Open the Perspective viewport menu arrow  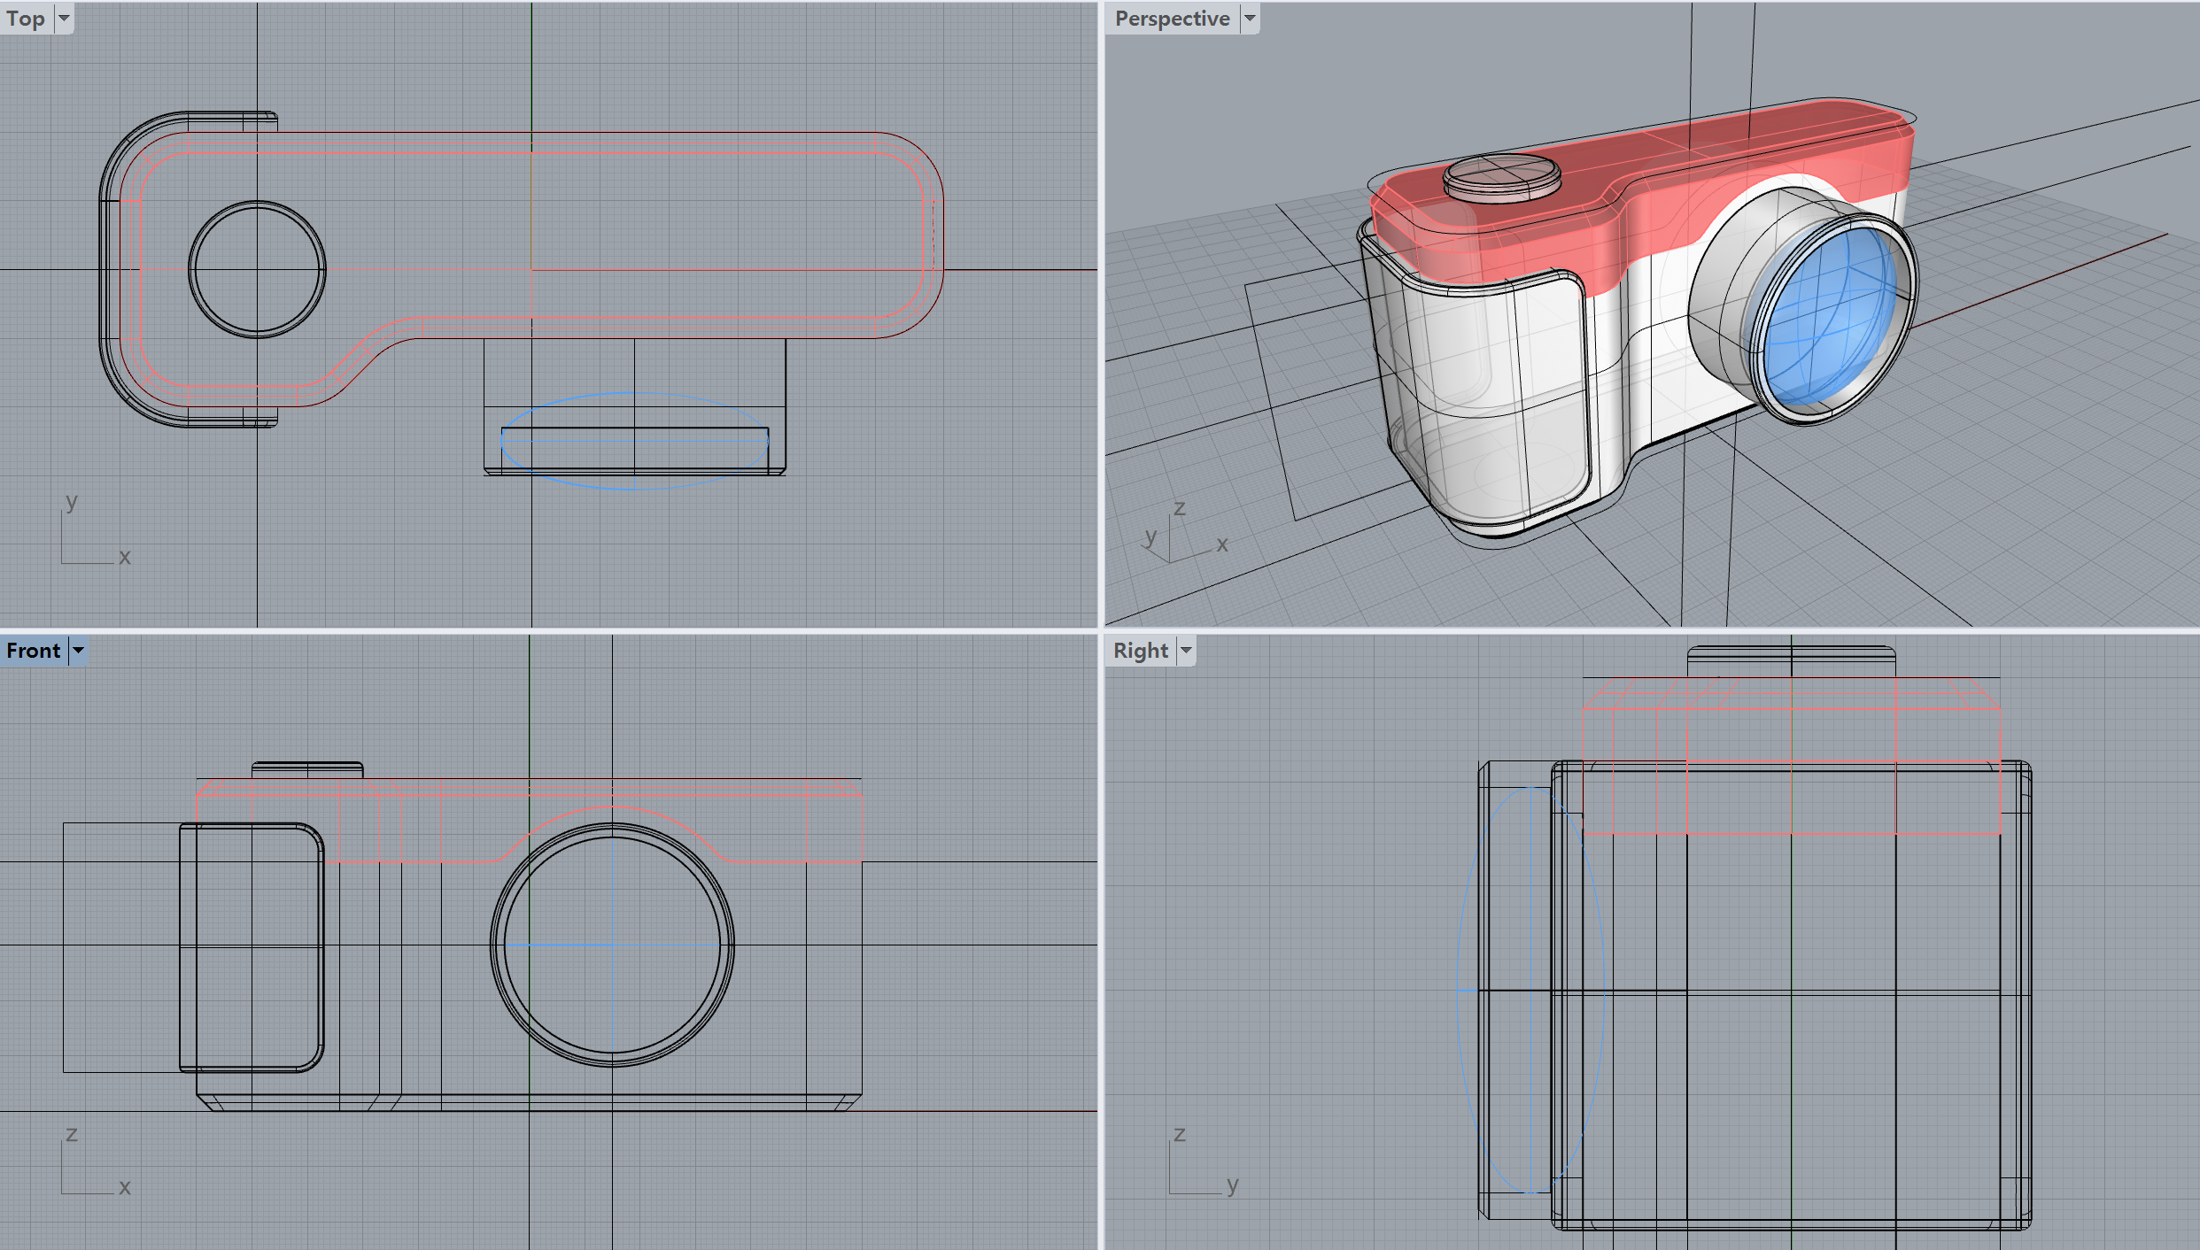coord(1250,18)
